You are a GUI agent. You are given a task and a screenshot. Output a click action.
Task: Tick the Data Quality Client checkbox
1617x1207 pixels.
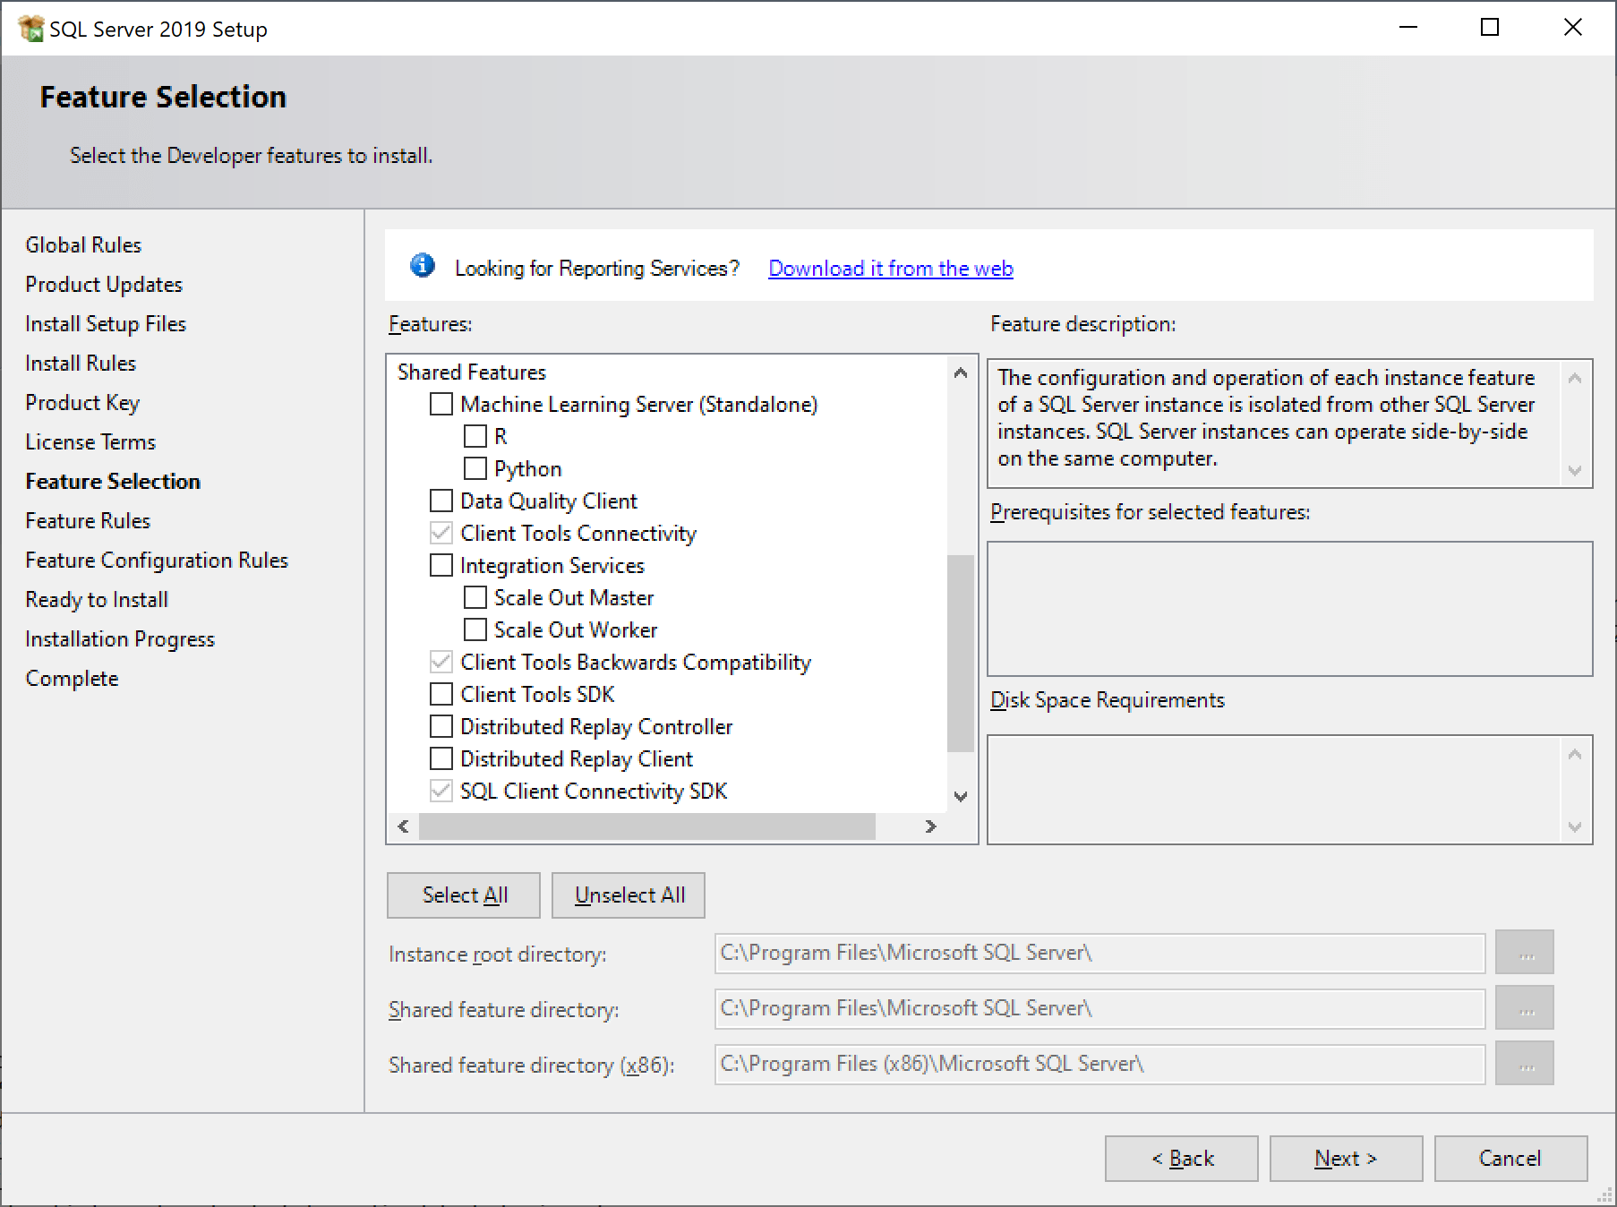[441, 501]
